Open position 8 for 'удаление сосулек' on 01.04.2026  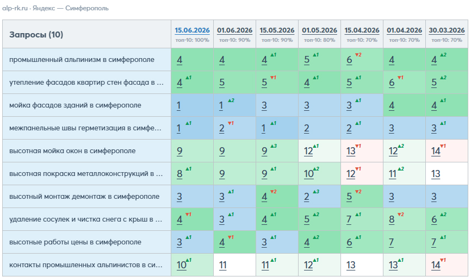(392, 219)
